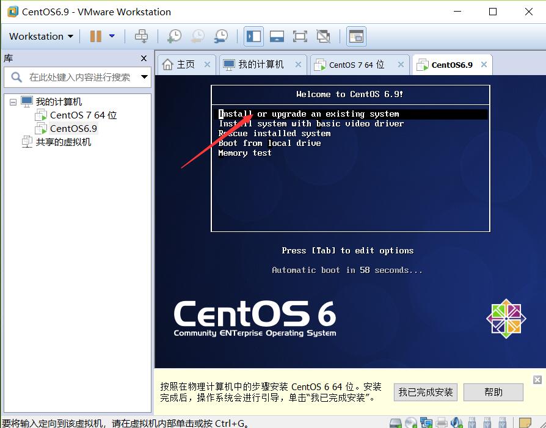
Task: Click the Unity mode toolbar icon
Action: click(323, 36)
